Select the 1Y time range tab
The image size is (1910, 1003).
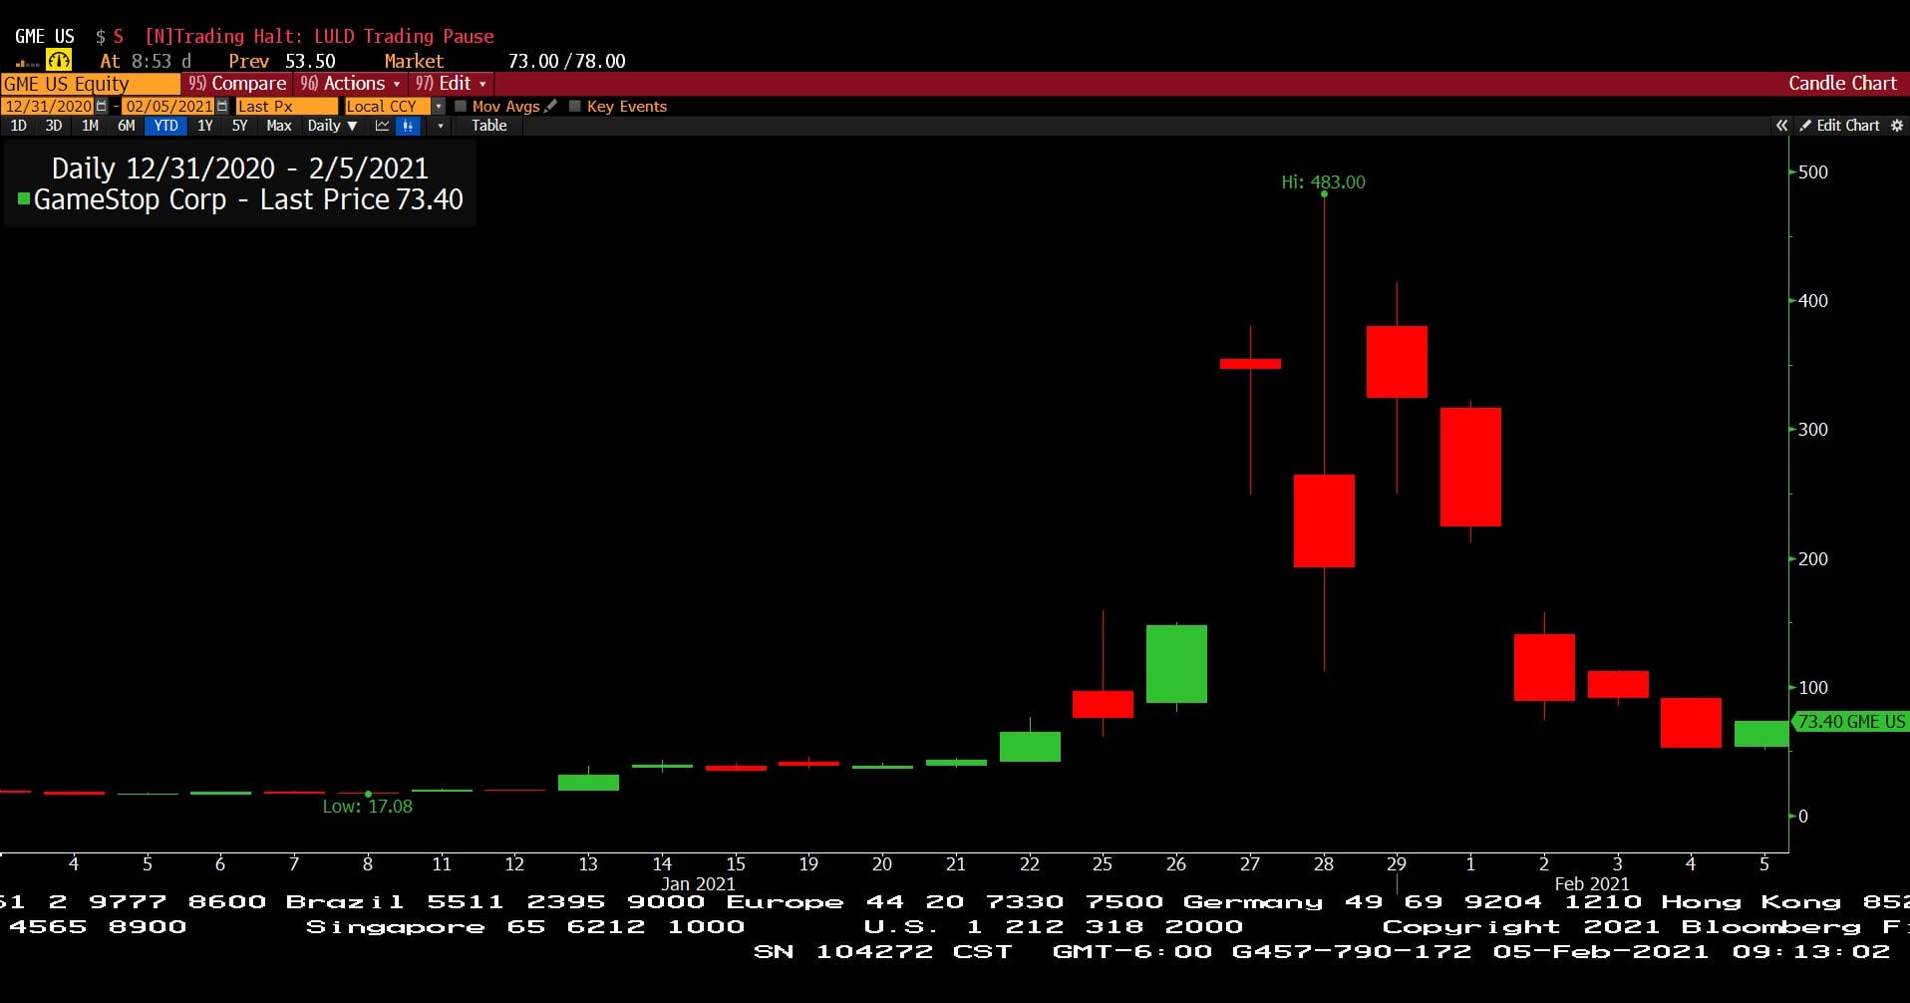(205, 126)
